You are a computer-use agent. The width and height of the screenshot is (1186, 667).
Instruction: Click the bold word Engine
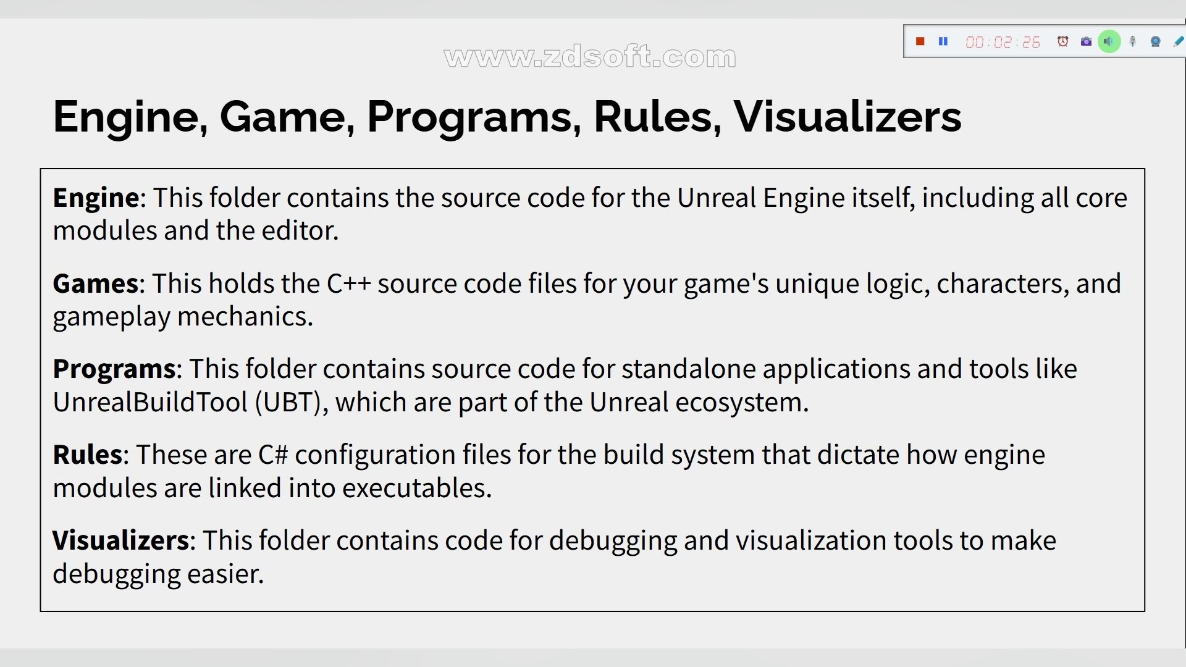coord(96,198)
